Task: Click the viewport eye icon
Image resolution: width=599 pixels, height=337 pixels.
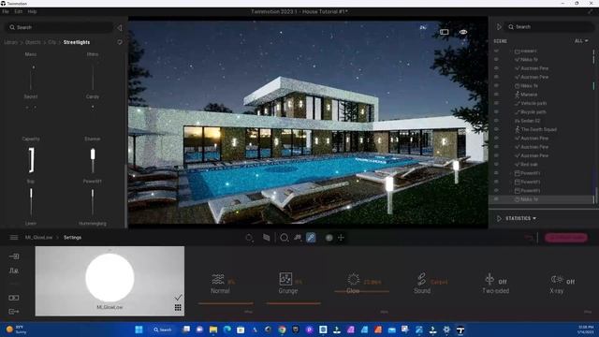Action: [x=463, y=32]
